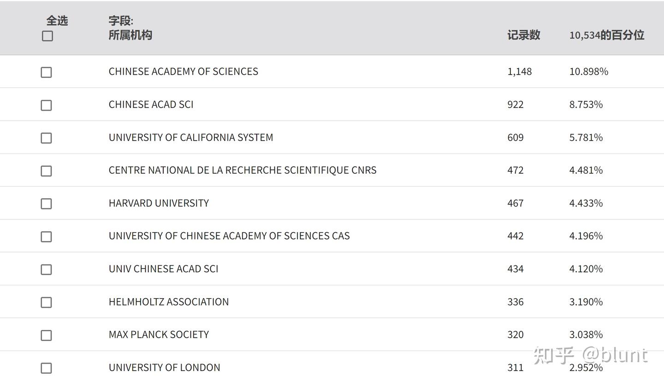Tick the CNRS row checkbox
The width and height of the screenshot is (664, 382).
(x=46, y=171)
